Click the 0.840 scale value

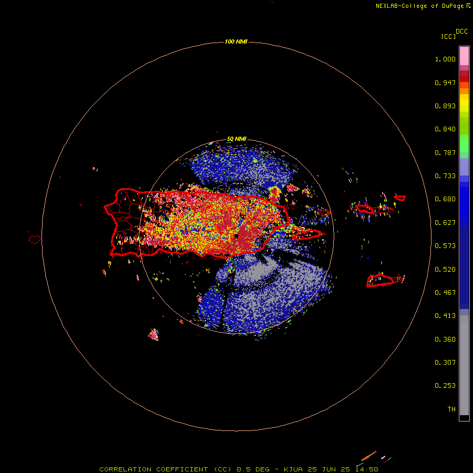tap(445, 129)
